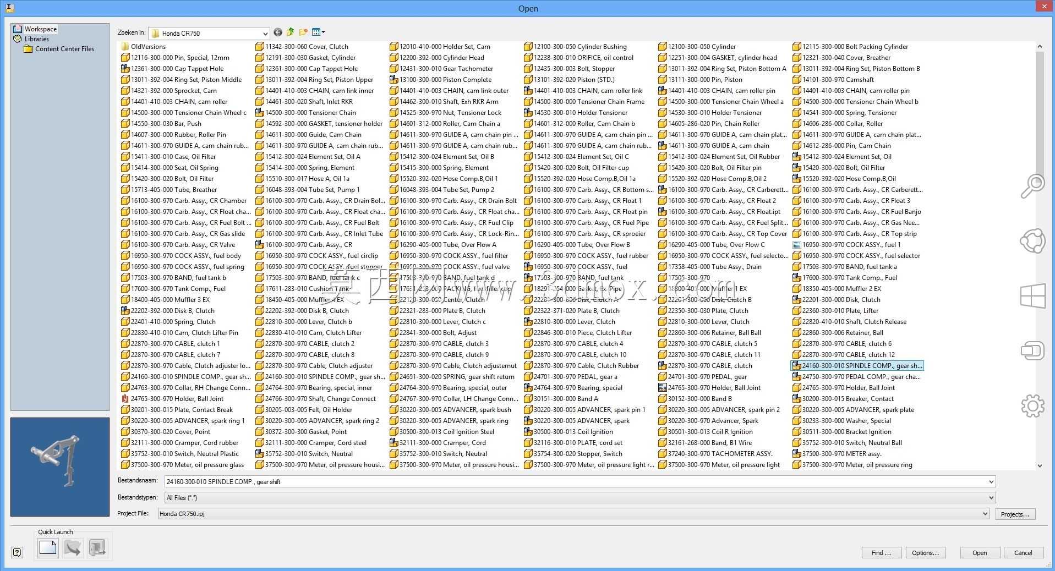1055x571 pixels.
Task: Click icon of 12100-300-050 Cylinder Bushing
Action: pyautogui.click(x=528, y=47)
